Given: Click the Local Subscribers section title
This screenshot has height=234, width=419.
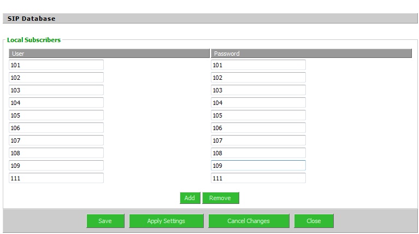Looking at the screenshot, I should tap(34, 40).
